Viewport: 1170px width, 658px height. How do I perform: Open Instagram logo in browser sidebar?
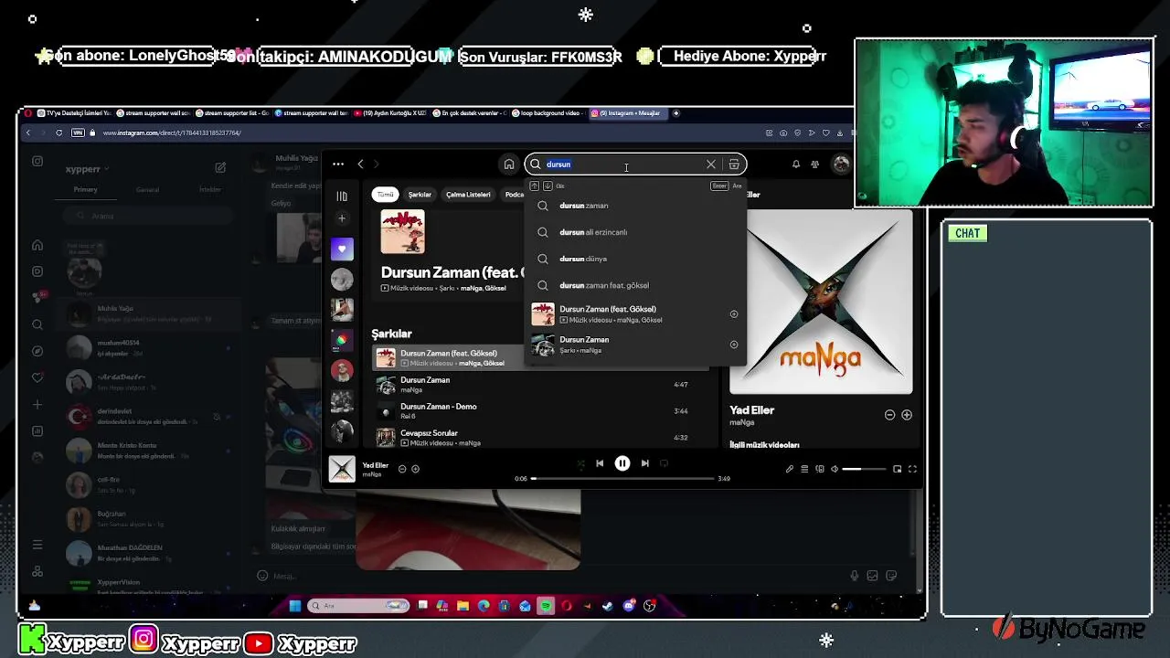point(37,162)
